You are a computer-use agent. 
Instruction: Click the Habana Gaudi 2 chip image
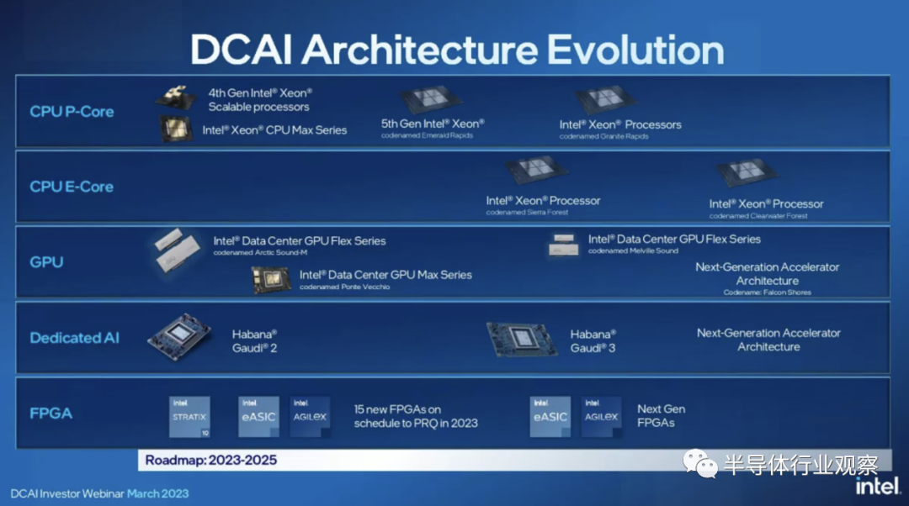click(179, 338)
